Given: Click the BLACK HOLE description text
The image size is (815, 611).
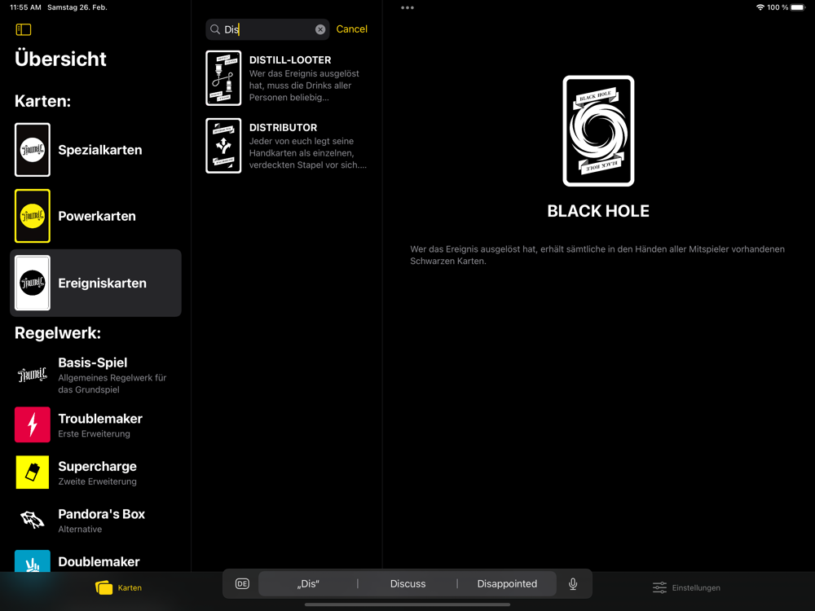Looking at the screenshot, I should click(x=597, y=255).
